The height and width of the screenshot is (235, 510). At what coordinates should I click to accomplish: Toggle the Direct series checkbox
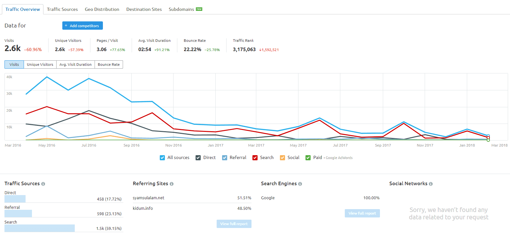(x=198, y=158)
